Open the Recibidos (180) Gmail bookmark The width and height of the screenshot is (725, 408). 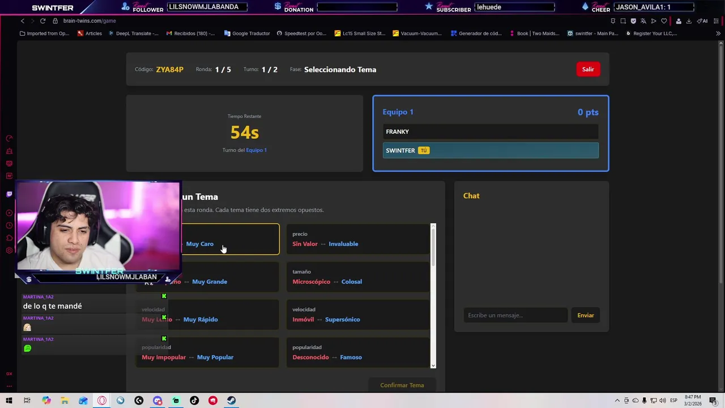pyautogui.click(x=190, y=33)
